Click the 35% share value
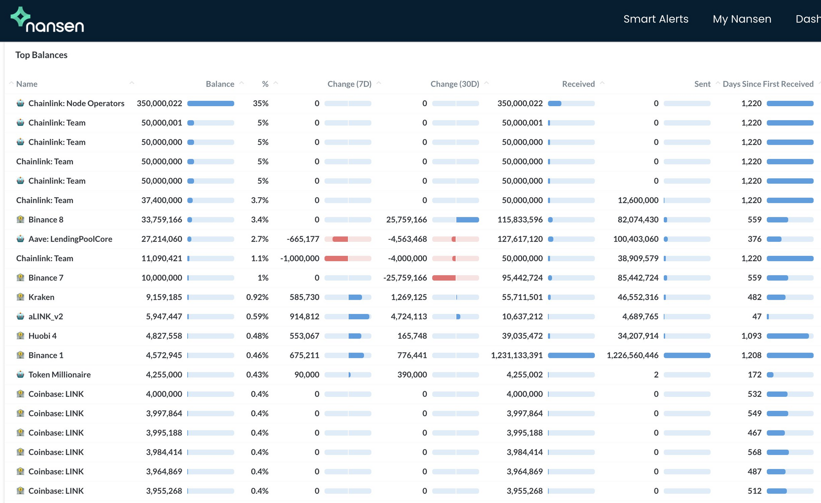The height and width of the screenshot is (503, 821). [261, 103]
